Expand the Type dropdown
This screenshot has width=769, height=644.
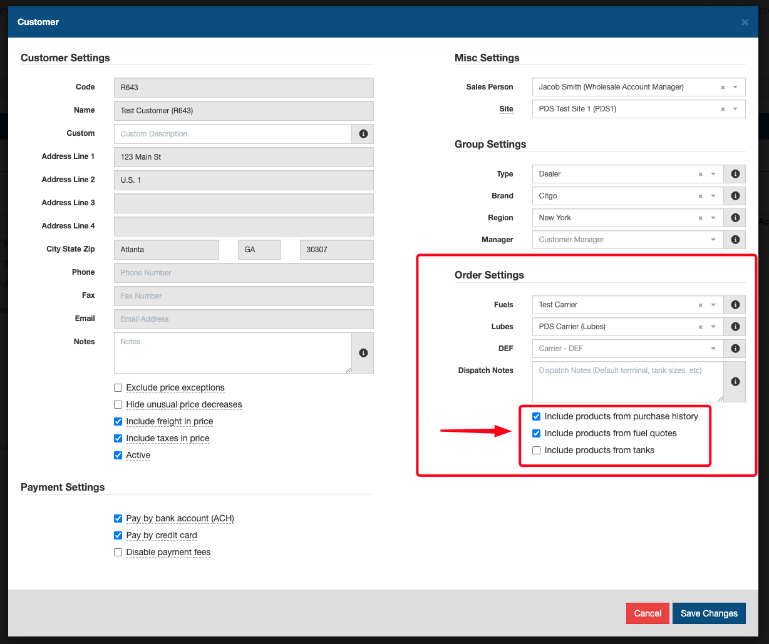[713, 175]
